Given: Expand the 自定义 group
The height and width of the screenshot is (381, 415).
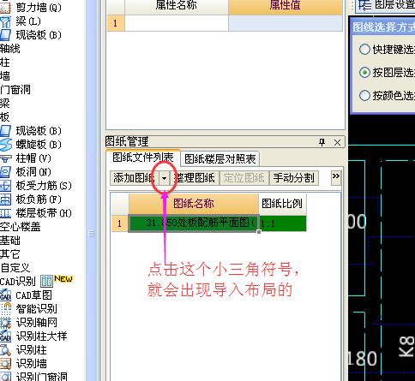Looking at the screenshot, I should pyautogui.click(x=15, y=268).
